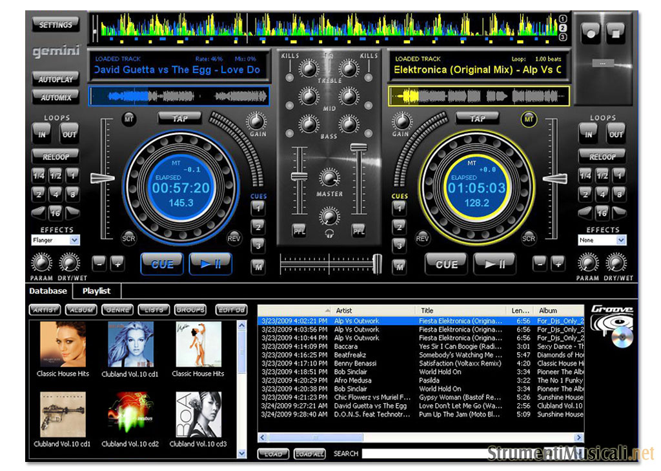This screenshot has height=471, width=661.
Task: Click the crossfader slider
Action: click(376, 263)
